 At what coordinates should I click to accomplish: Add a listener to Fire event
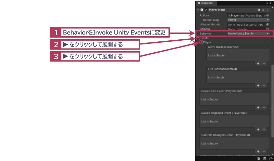(x=258, y=85)
